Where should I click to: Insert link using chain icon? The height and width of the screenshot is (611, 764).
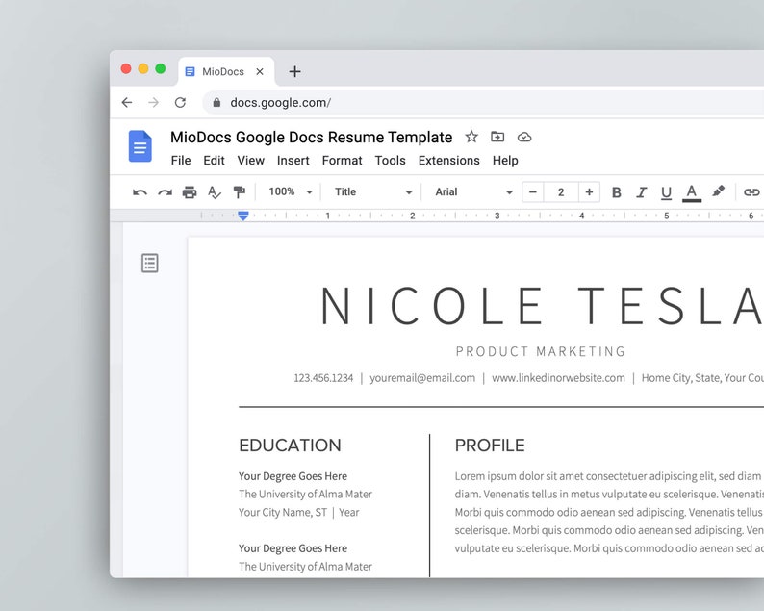pyautogui.click(x=751, y=192)
